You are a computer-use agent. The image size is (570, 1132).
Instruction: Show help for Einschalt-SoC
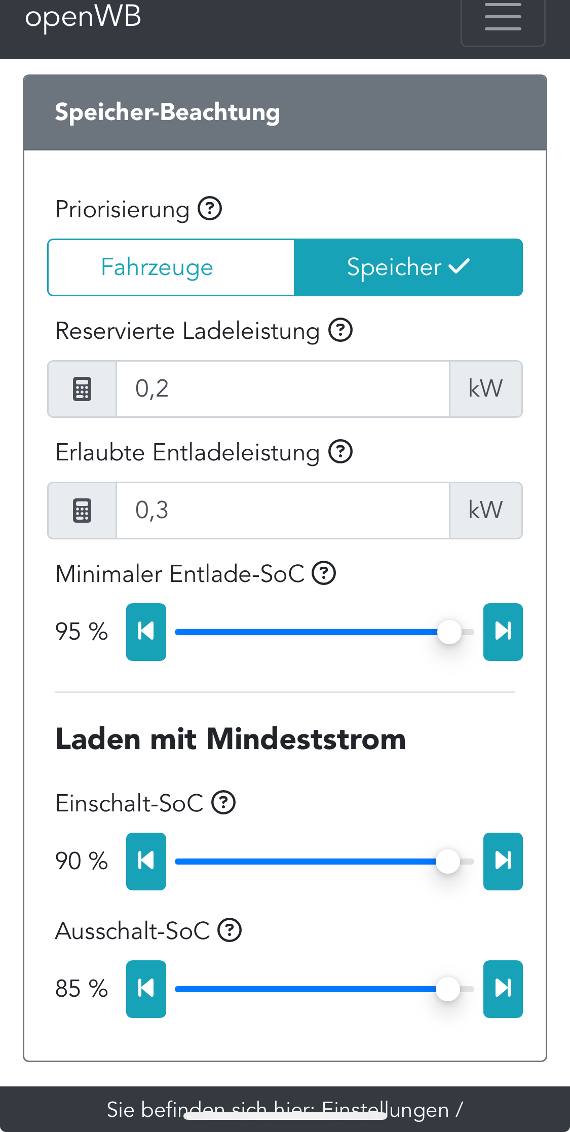click(x=223, y=803)
